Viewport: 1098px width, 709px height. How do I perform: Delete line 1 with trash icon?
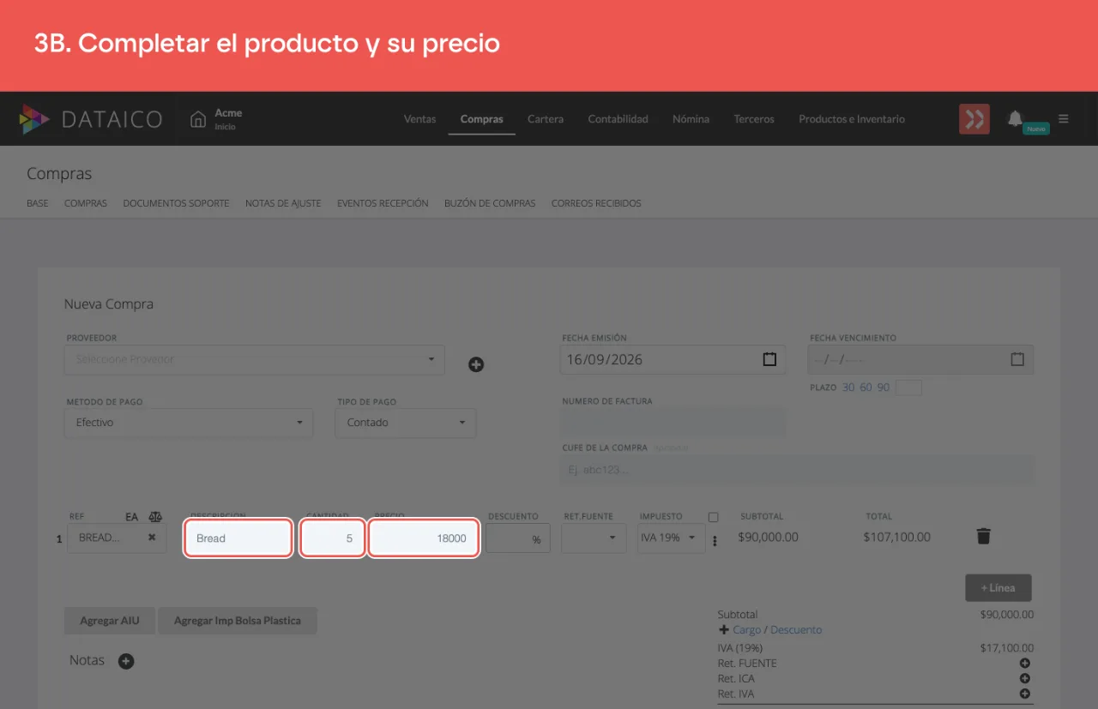(984, 537)
